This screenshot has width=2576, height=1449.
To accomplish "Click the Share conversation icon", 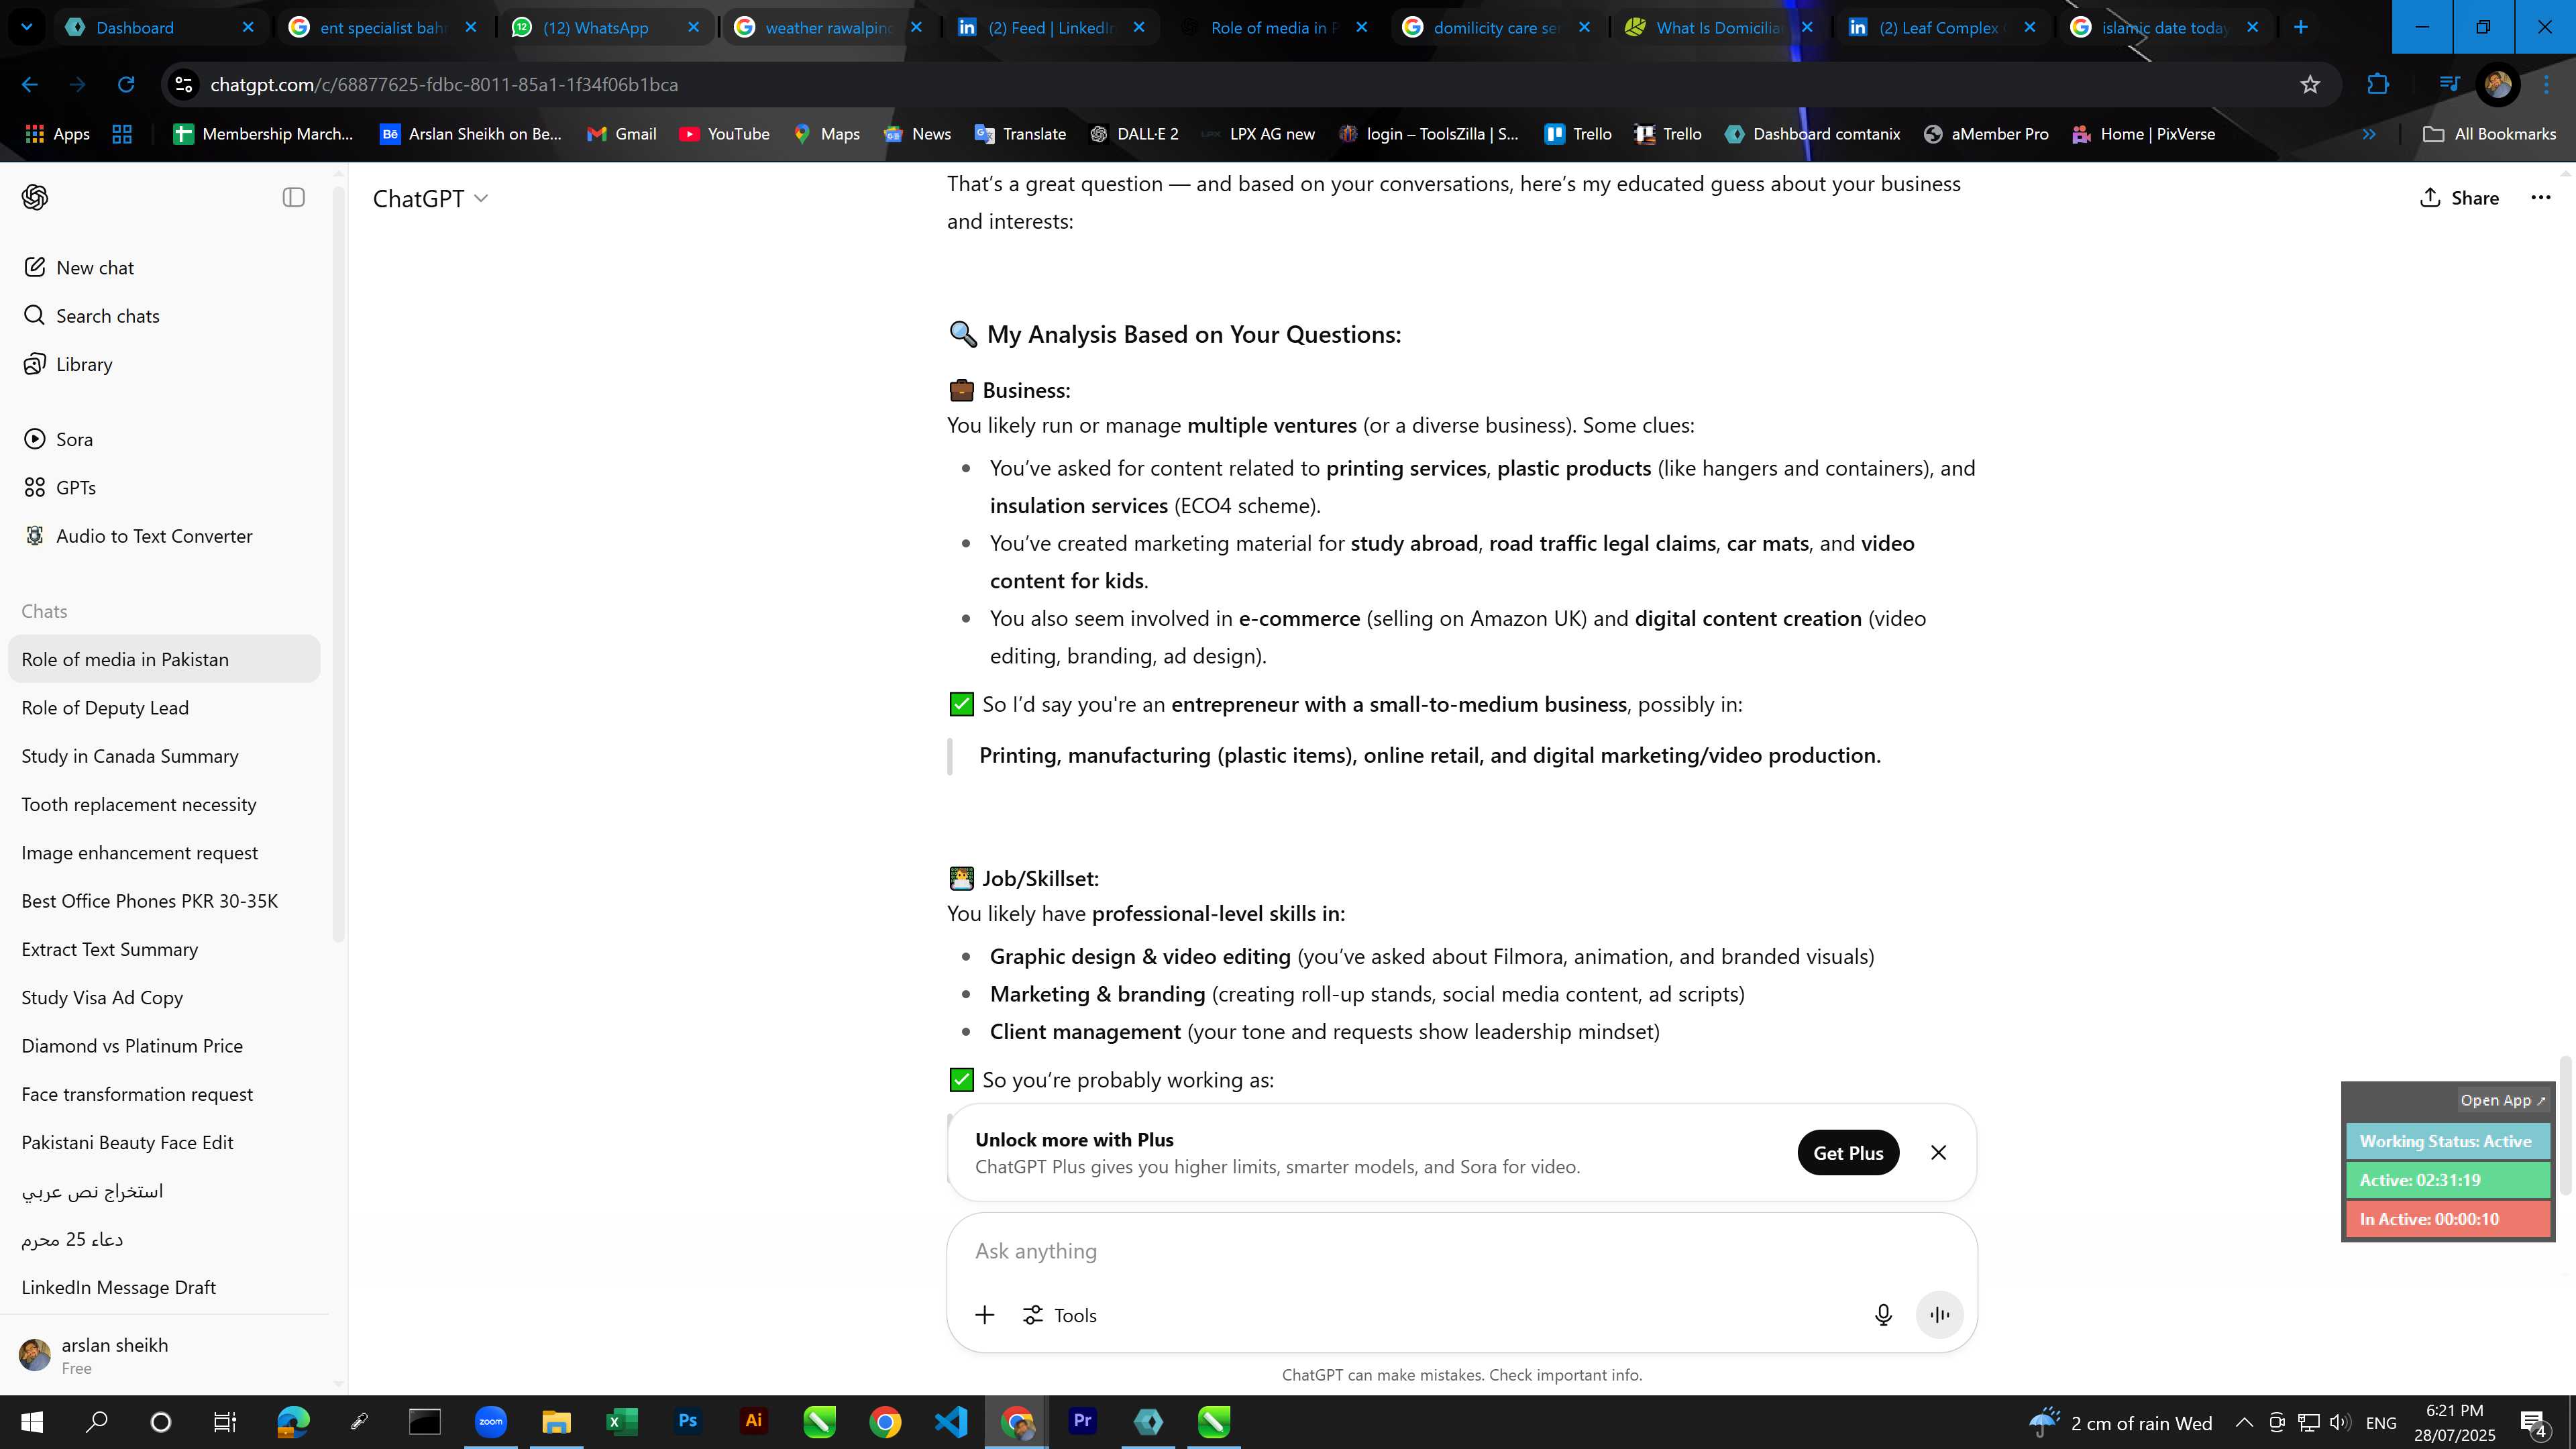I will 2459,197.
